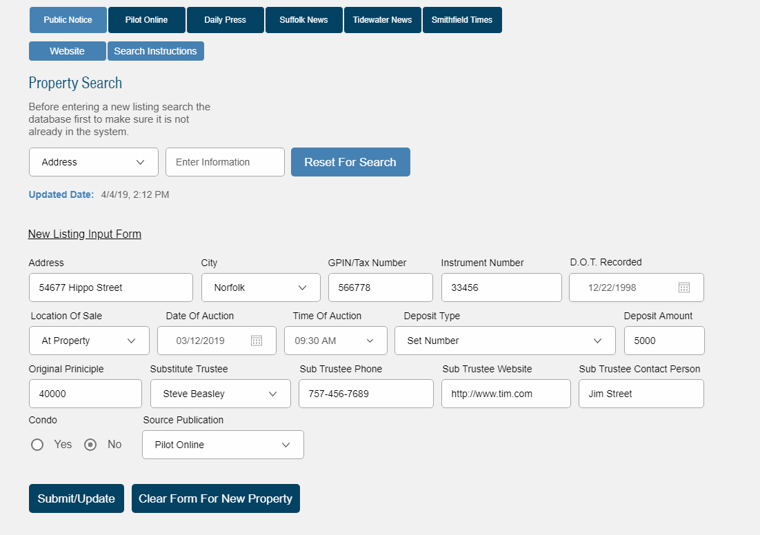The height and width of the screenshot is (535, 760).
Task: Click the updated timestamp 4/4/19, 2:12 PM
Action: [x=135, y=194]
